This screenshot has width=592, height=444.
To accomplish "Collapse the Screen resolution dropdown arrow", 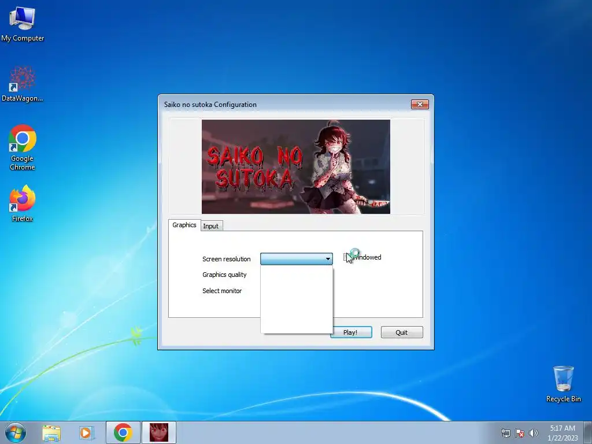I will (x=328, y=259).
